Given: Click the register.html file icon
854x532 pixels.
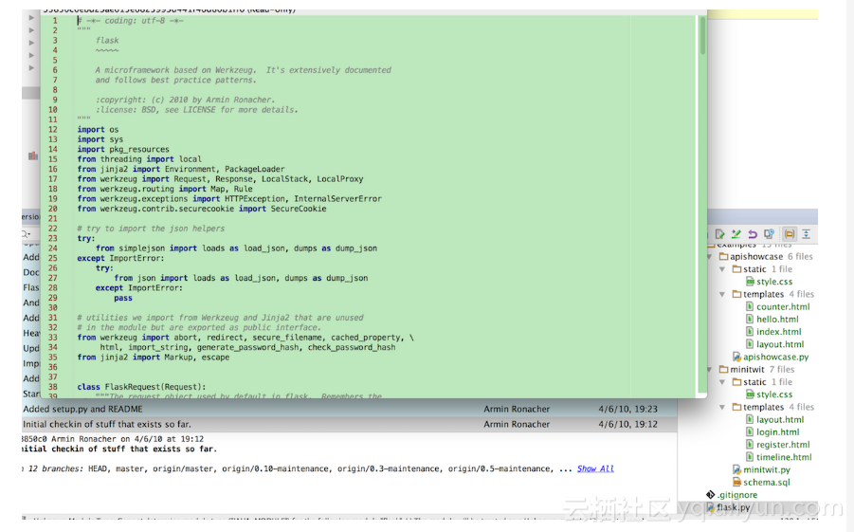Looking at the screenshot, I should tap(750, 444).
